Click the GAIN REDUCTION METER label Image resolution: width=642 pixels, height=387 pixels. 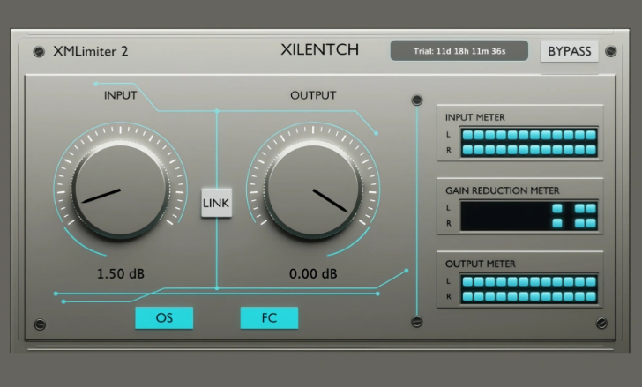tap(503, 190)
